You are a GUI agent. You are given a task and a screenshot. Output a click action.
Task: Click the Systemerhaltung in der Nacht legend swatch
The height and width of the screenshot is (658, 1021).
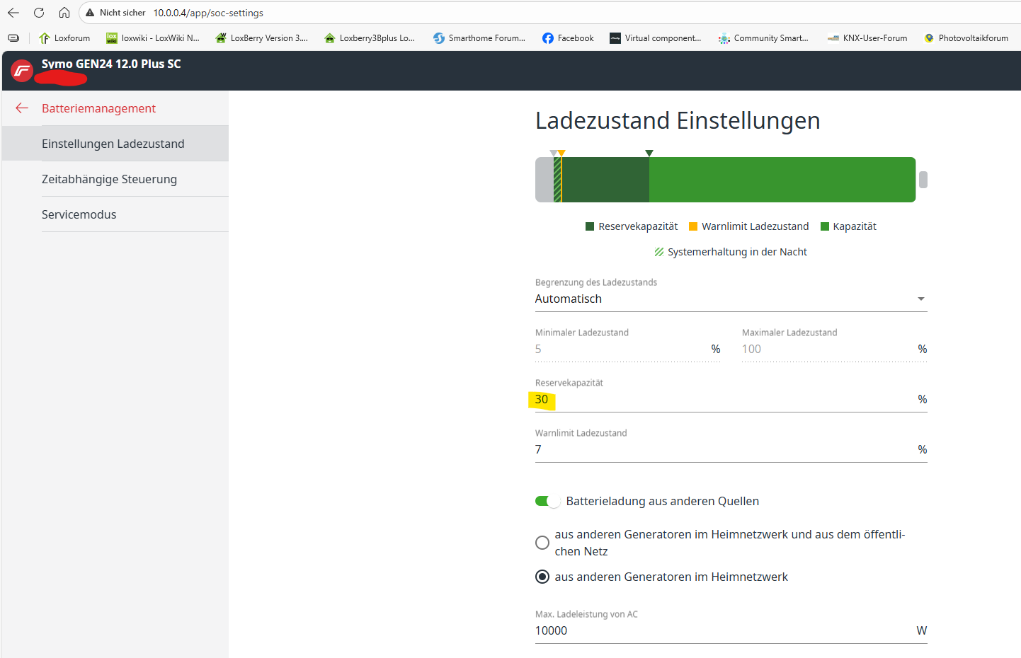pos(659,252)
